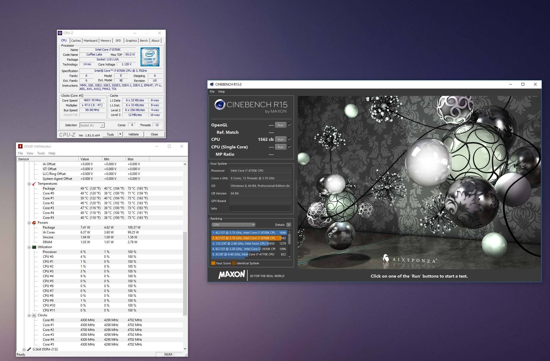Click the chip icon beside Utilization

tap(34, 247)
